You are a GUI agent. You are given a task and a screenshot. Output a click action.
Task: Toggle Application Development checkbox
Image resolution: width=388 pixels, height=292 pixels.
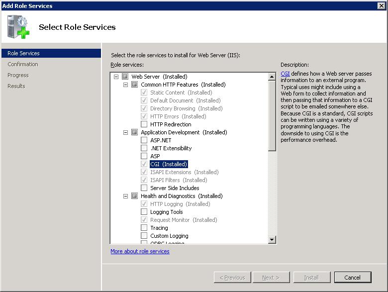coord(135,132)
